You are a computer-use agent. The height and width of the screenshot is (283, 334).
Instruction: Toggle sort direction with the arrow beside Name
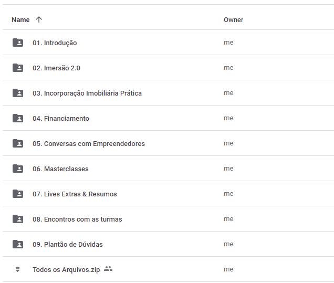(x=39, y=19)
